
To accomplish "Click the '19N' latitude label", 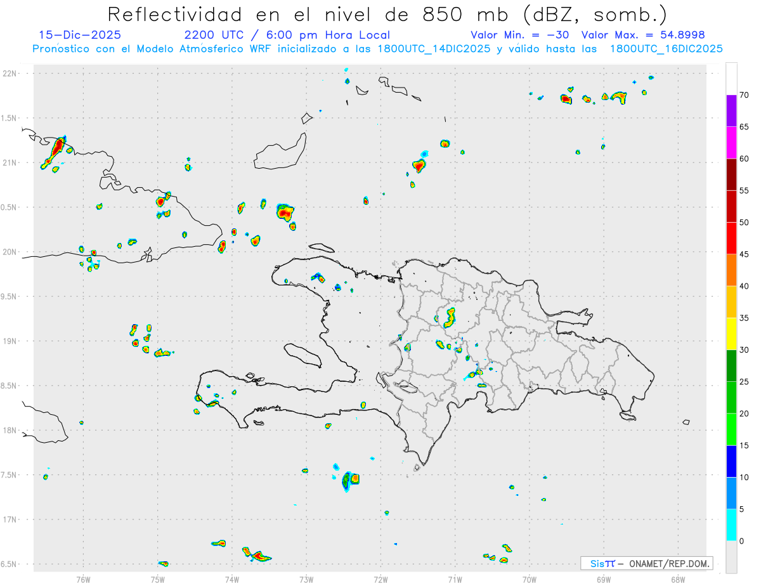I will tap(11, 341).
